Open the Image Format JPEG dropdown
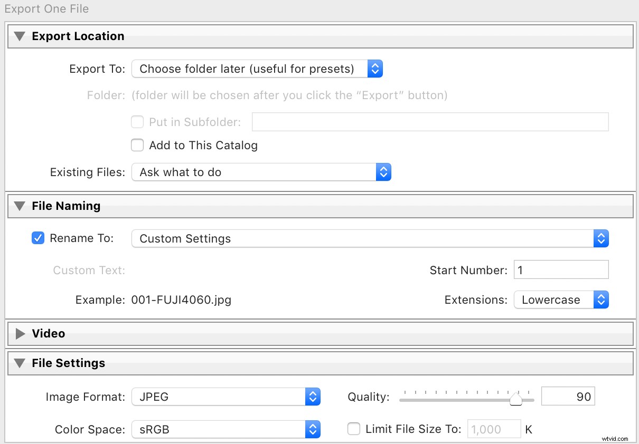Viewport: 639px width, 444px height. pyautogui.click(x=225, y=397)
